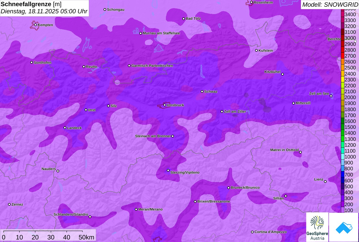Select the Landeck marker dot

point(65,128)
